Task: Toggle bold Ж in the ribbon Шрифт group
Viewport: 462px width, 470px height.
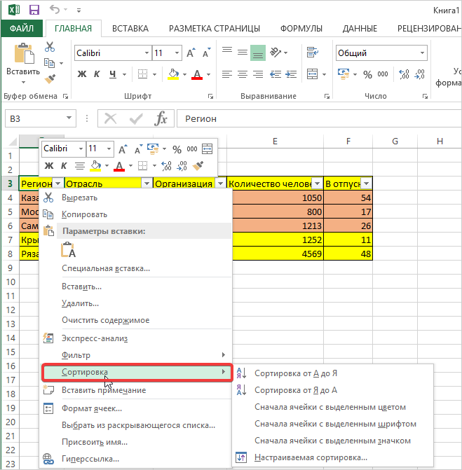Action: (82, 74)
